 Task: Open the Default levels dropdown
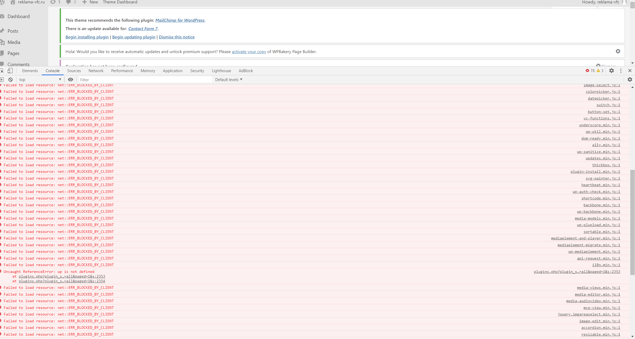(229, 80)
